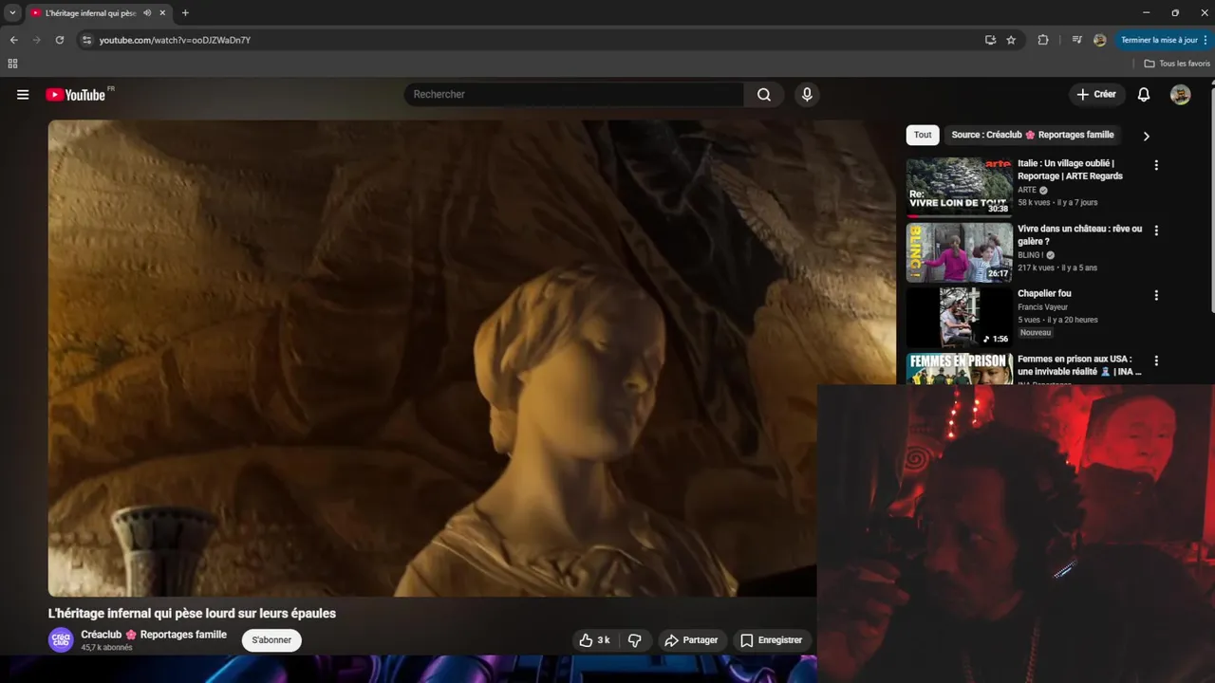Click the Créer button
This screenshot has height=683, width=1215.
pyautogui.click(x=1096, y=95)
